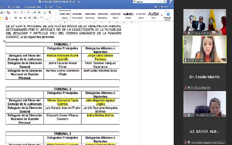Toggle align text left

click(x=16, y=18)
